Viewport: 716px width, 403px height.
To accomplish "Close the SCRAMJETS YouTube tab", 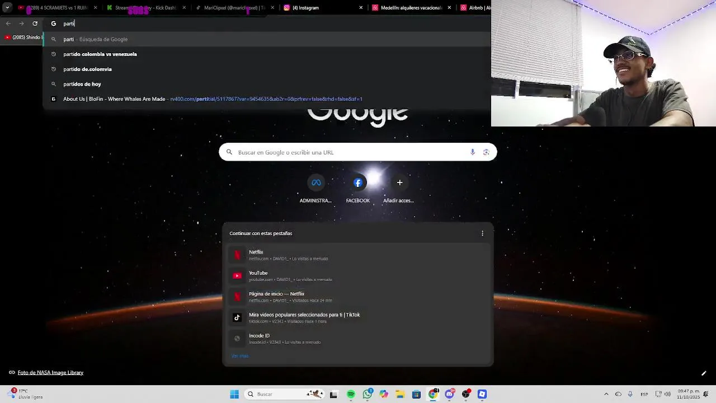I will (x=95, y=8).
